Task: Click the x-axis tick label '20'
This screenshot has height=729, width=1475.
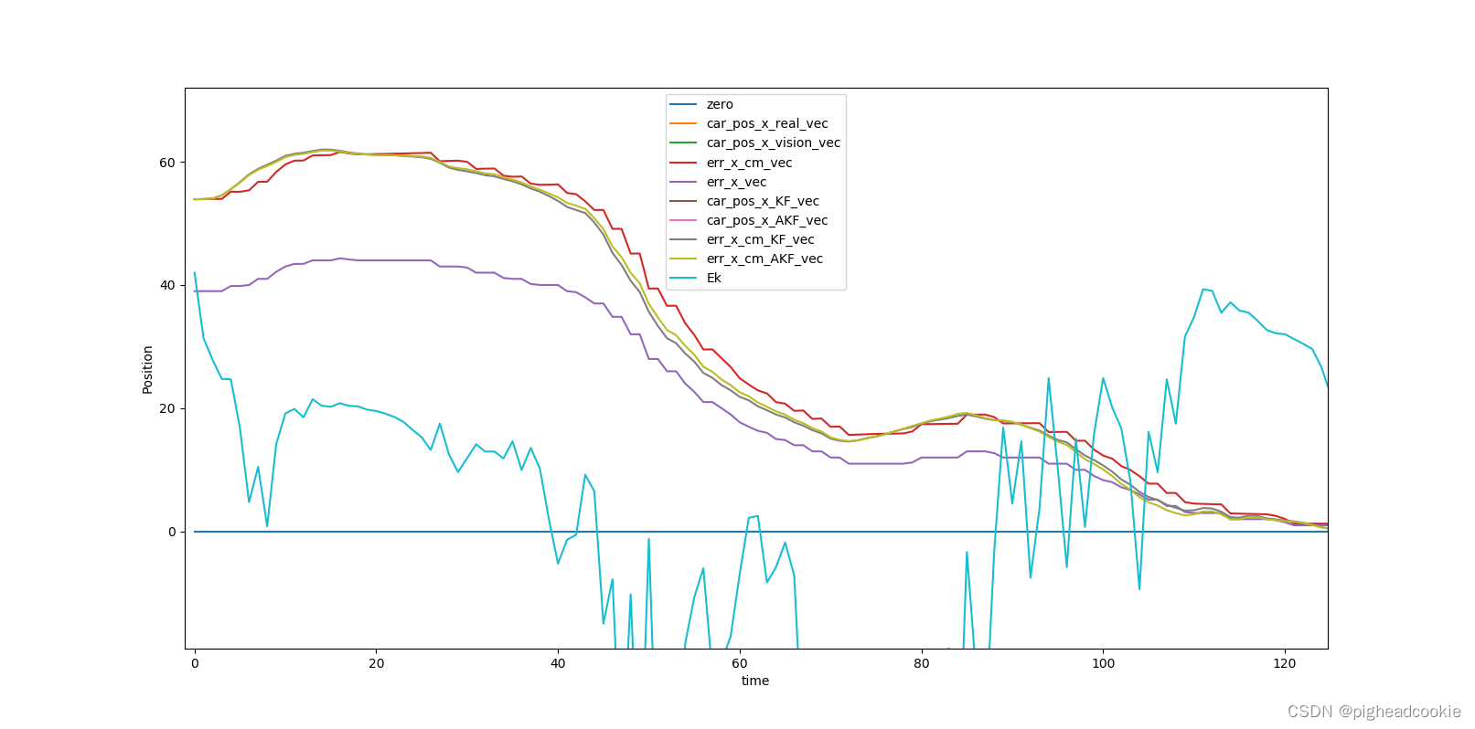Action: point(376,663)
